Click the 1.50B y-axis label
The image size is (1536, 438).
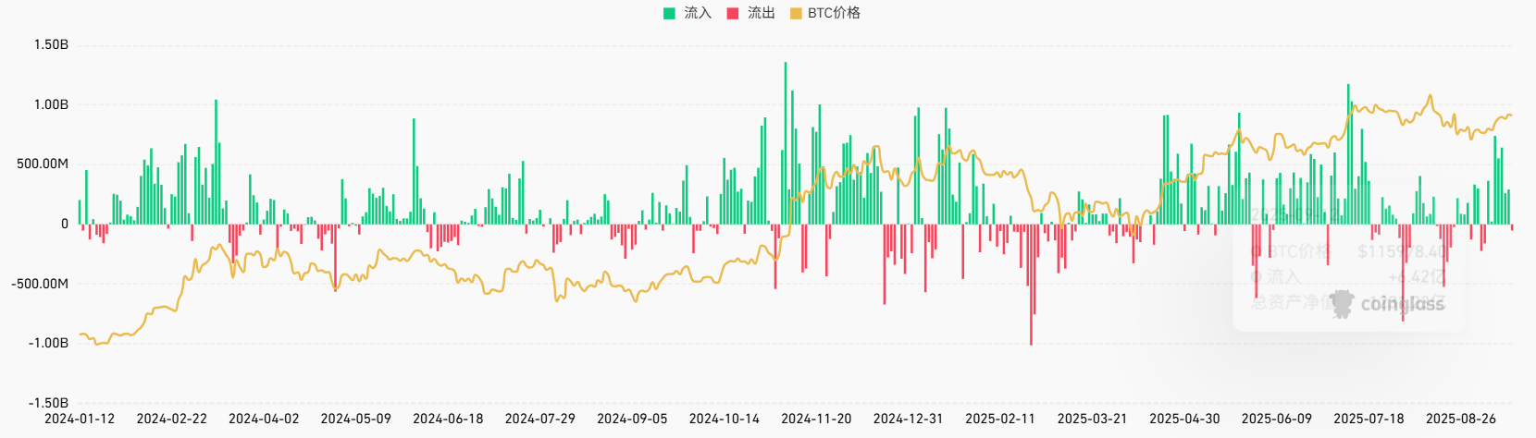pos(51,44)
